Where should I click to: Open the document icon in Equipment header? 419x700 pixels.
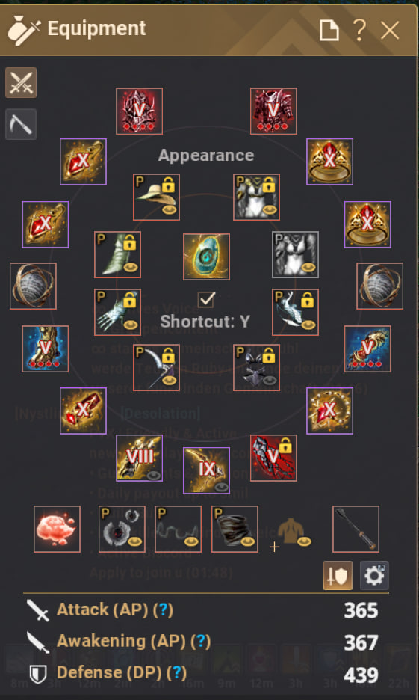click(x=329, y=31)
